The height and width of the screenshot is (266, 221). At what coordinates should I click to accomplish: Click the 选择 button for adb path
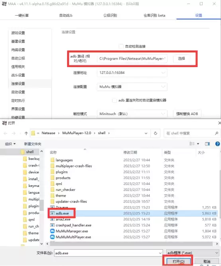[x=182, y=59]
